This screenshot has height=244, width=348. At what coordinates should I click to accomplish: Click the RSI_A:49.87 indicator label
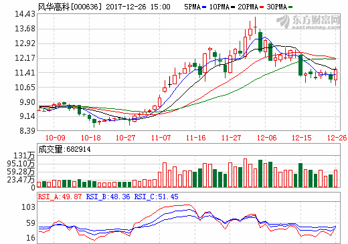(x=60, y=197)
